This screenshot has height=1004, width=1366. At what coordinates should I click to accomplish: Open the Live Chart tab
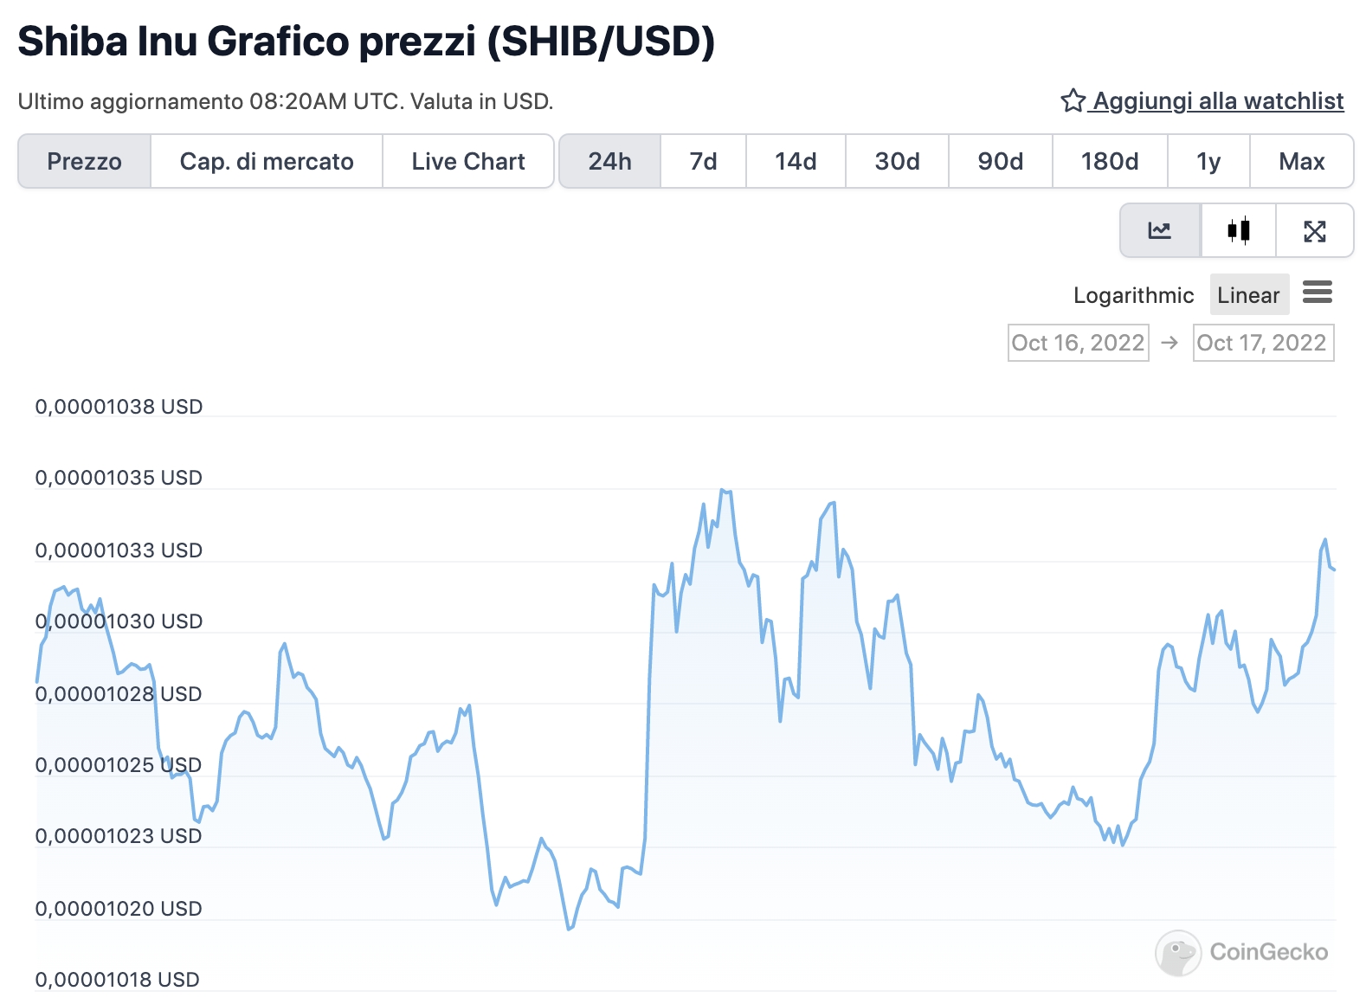coord(468,161)
